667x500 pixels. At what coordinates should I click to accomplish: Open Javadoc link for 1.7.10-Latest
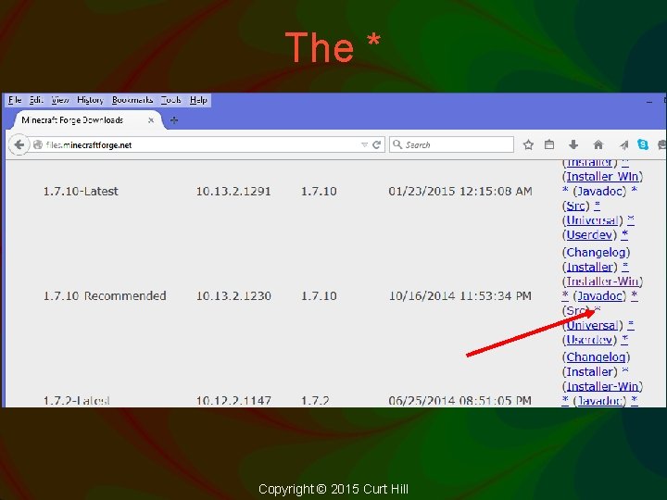pos(599,192)
